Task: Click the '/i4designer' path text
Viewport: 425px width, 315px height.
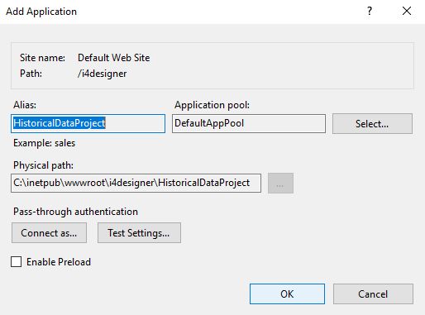Action: 103,74
